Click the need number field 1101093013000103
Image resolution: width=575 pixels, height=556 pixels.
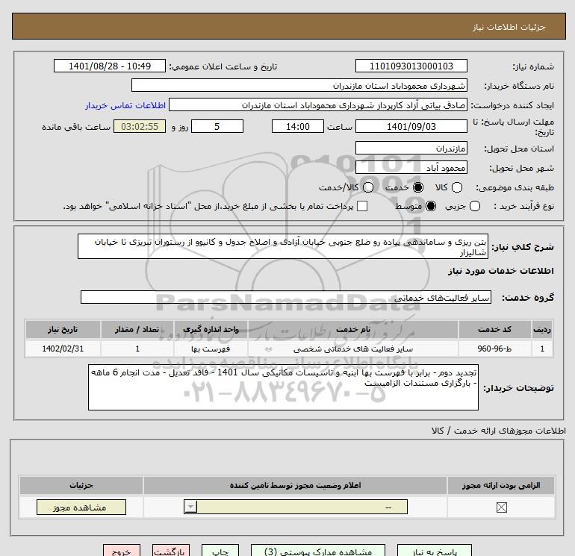coord(411,66)
